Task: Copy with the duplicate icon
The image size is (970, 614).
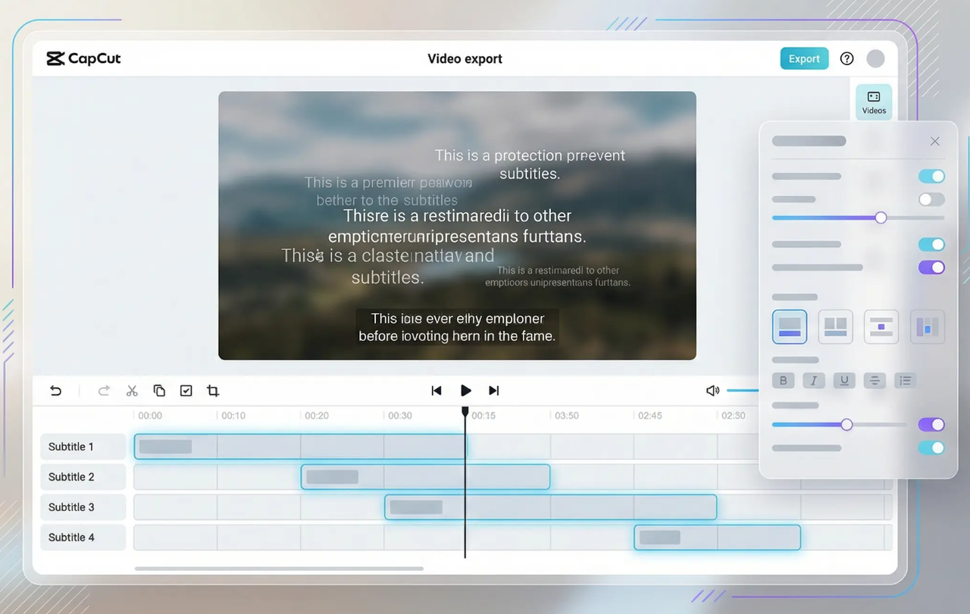Action: pyautogui.click(x=159, y=390)
